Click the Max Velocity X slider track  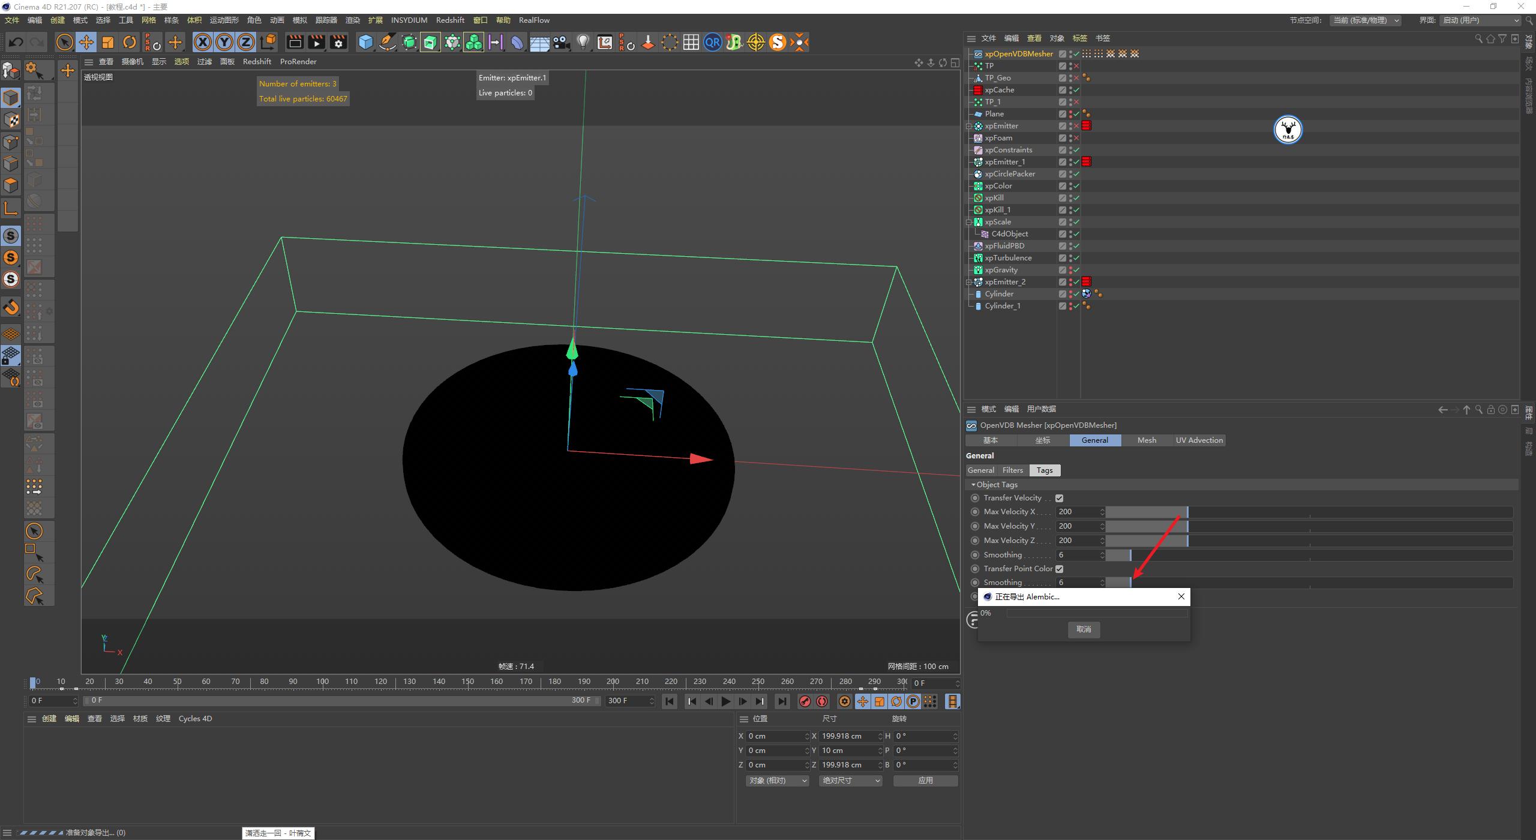pos(1260,511)
